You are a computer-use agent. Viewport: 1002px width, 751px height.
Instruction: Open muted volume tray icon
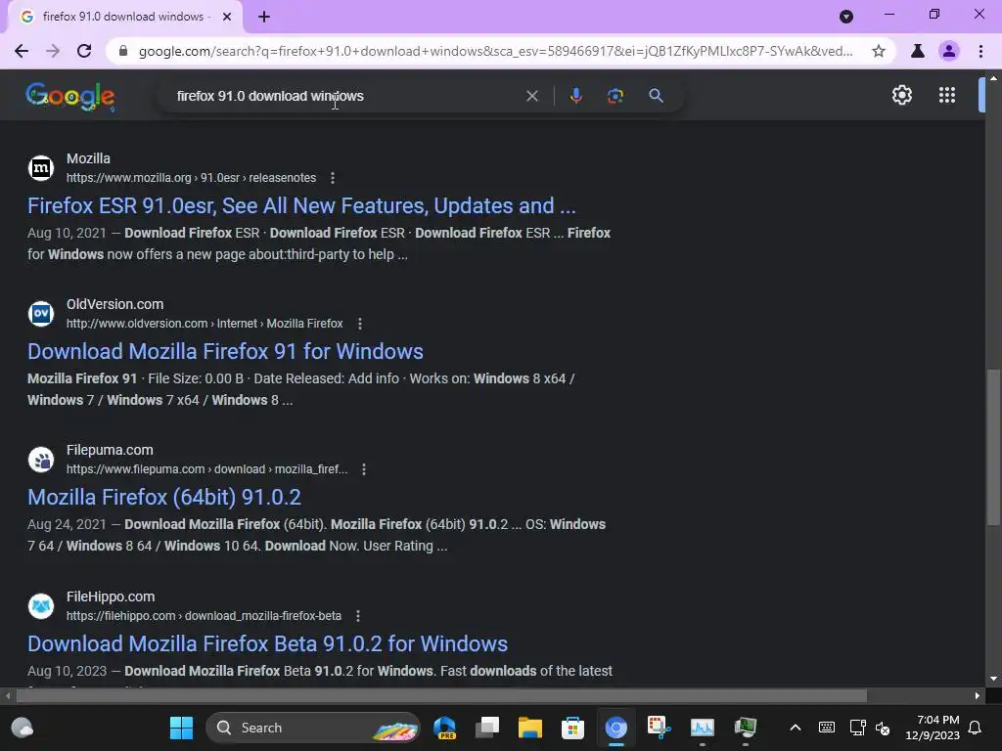(883, 728)
